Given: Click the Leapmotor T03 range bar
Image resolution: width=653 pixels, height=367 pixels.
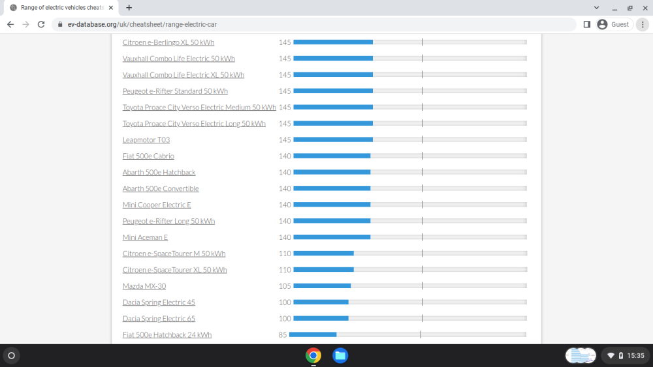Looking at the screenshot, I should pyautogui.click(x=410, y=139).
